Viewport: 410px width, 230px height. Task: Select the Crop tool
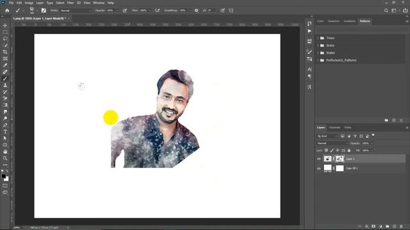point(5,52)
